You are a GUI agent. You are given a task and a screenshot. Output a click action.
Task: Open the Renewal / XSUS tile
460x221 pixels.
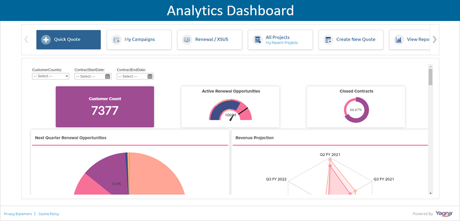[210, 40]
